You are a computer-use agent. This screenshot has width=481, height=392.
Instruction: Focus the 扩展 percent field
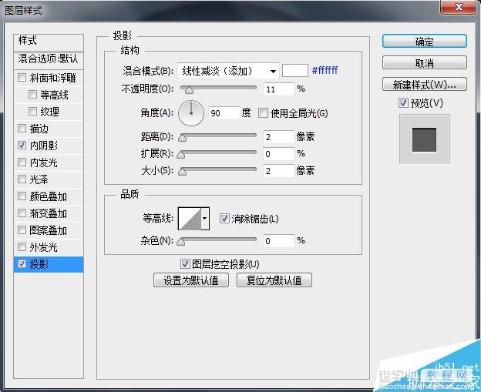click(278, 154)
